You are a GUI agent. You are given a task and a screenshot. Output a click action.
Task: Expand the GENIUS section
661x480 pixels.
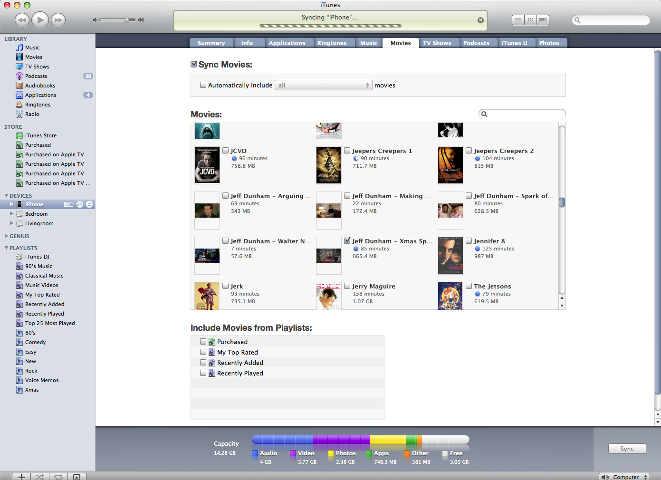point(6,236)
